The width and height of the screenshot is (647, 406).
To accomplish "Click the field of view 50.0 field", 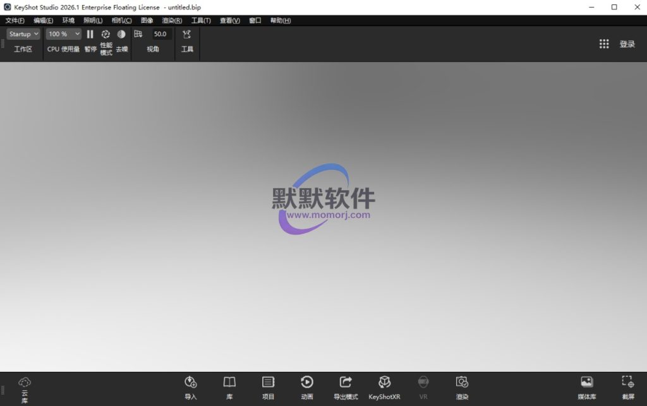I will (x=160, y=34).
